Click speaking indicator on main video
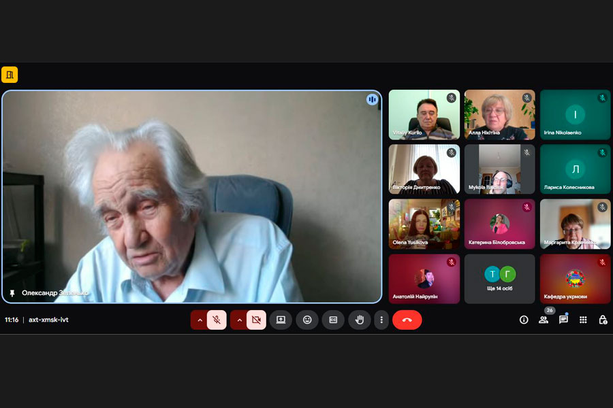Viewport: 613px width, 408px height. tap(372, 100)
